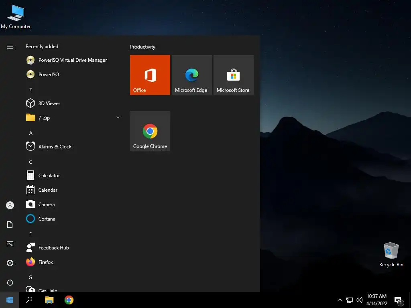Click the 7-Zip folder icon
This screenshot has height=308, width=411.
point(31,118)
